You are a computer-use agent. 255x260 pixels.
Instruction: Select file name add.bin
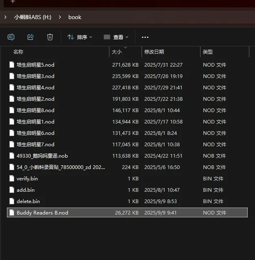26,190
